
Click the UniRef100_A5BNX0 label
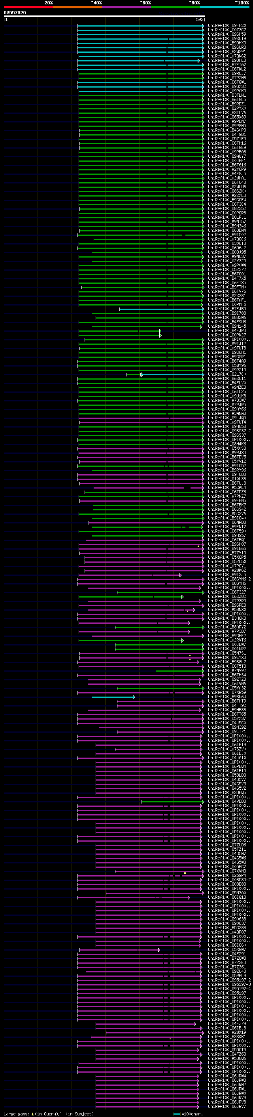pyautogui.click(x=227, y=610)
